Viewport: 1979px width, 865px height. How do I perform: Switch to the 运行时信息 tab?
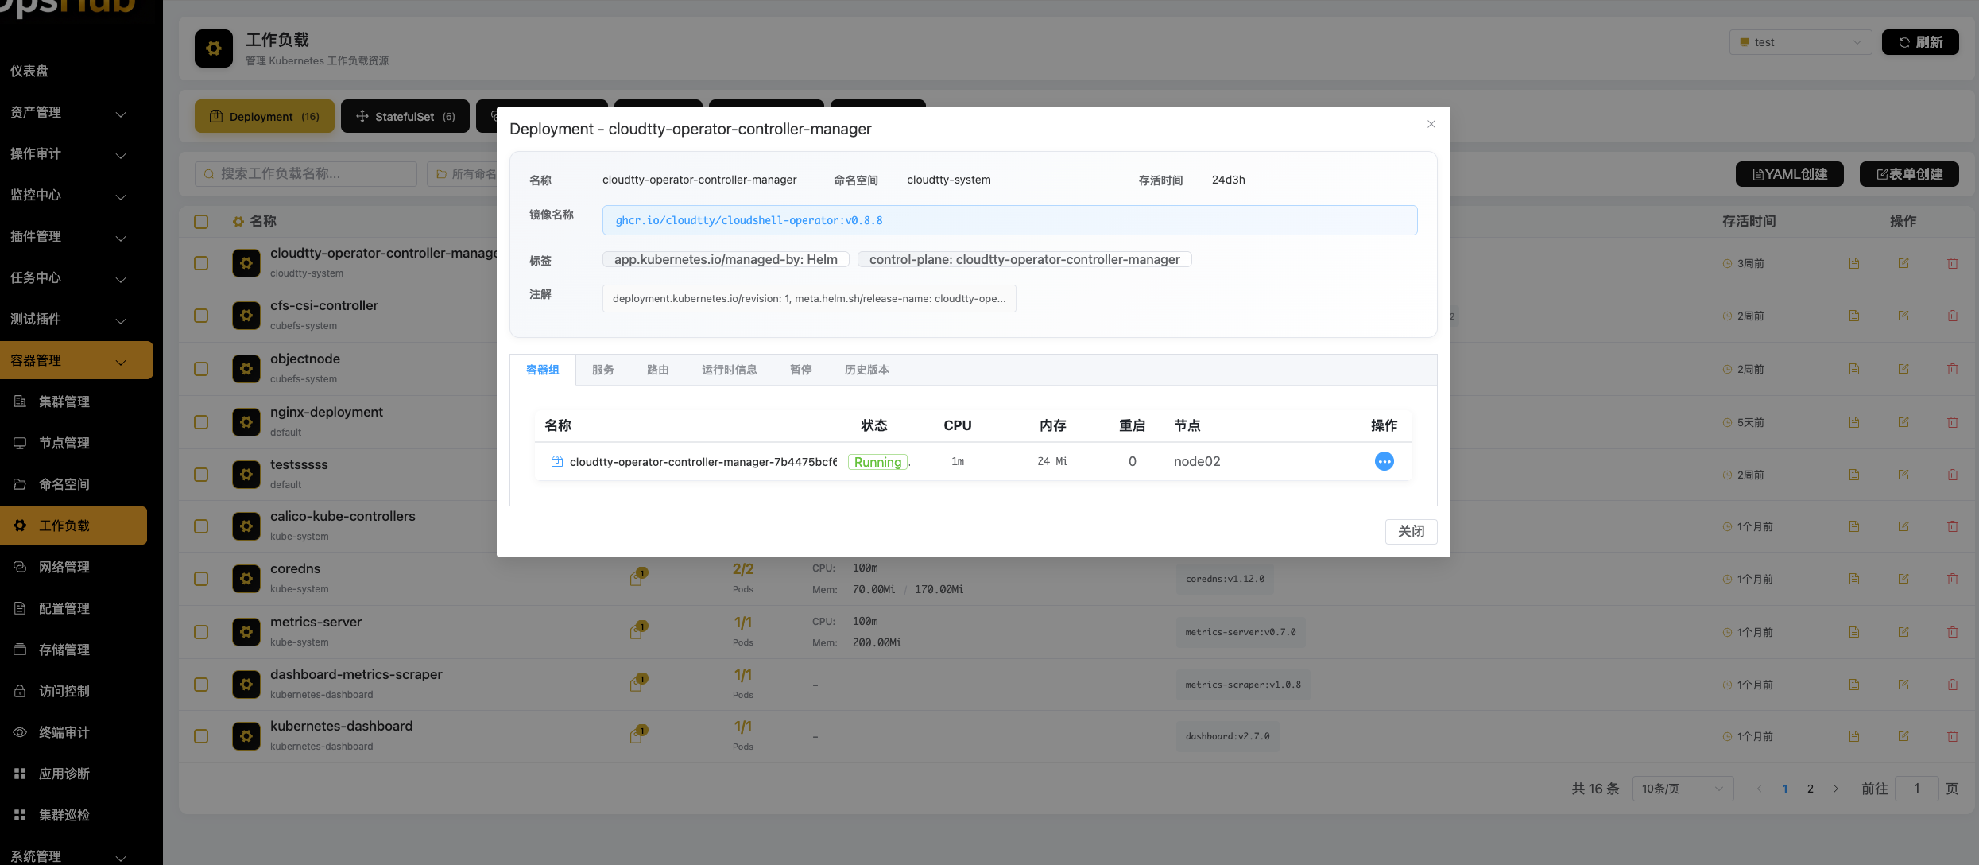729,370
